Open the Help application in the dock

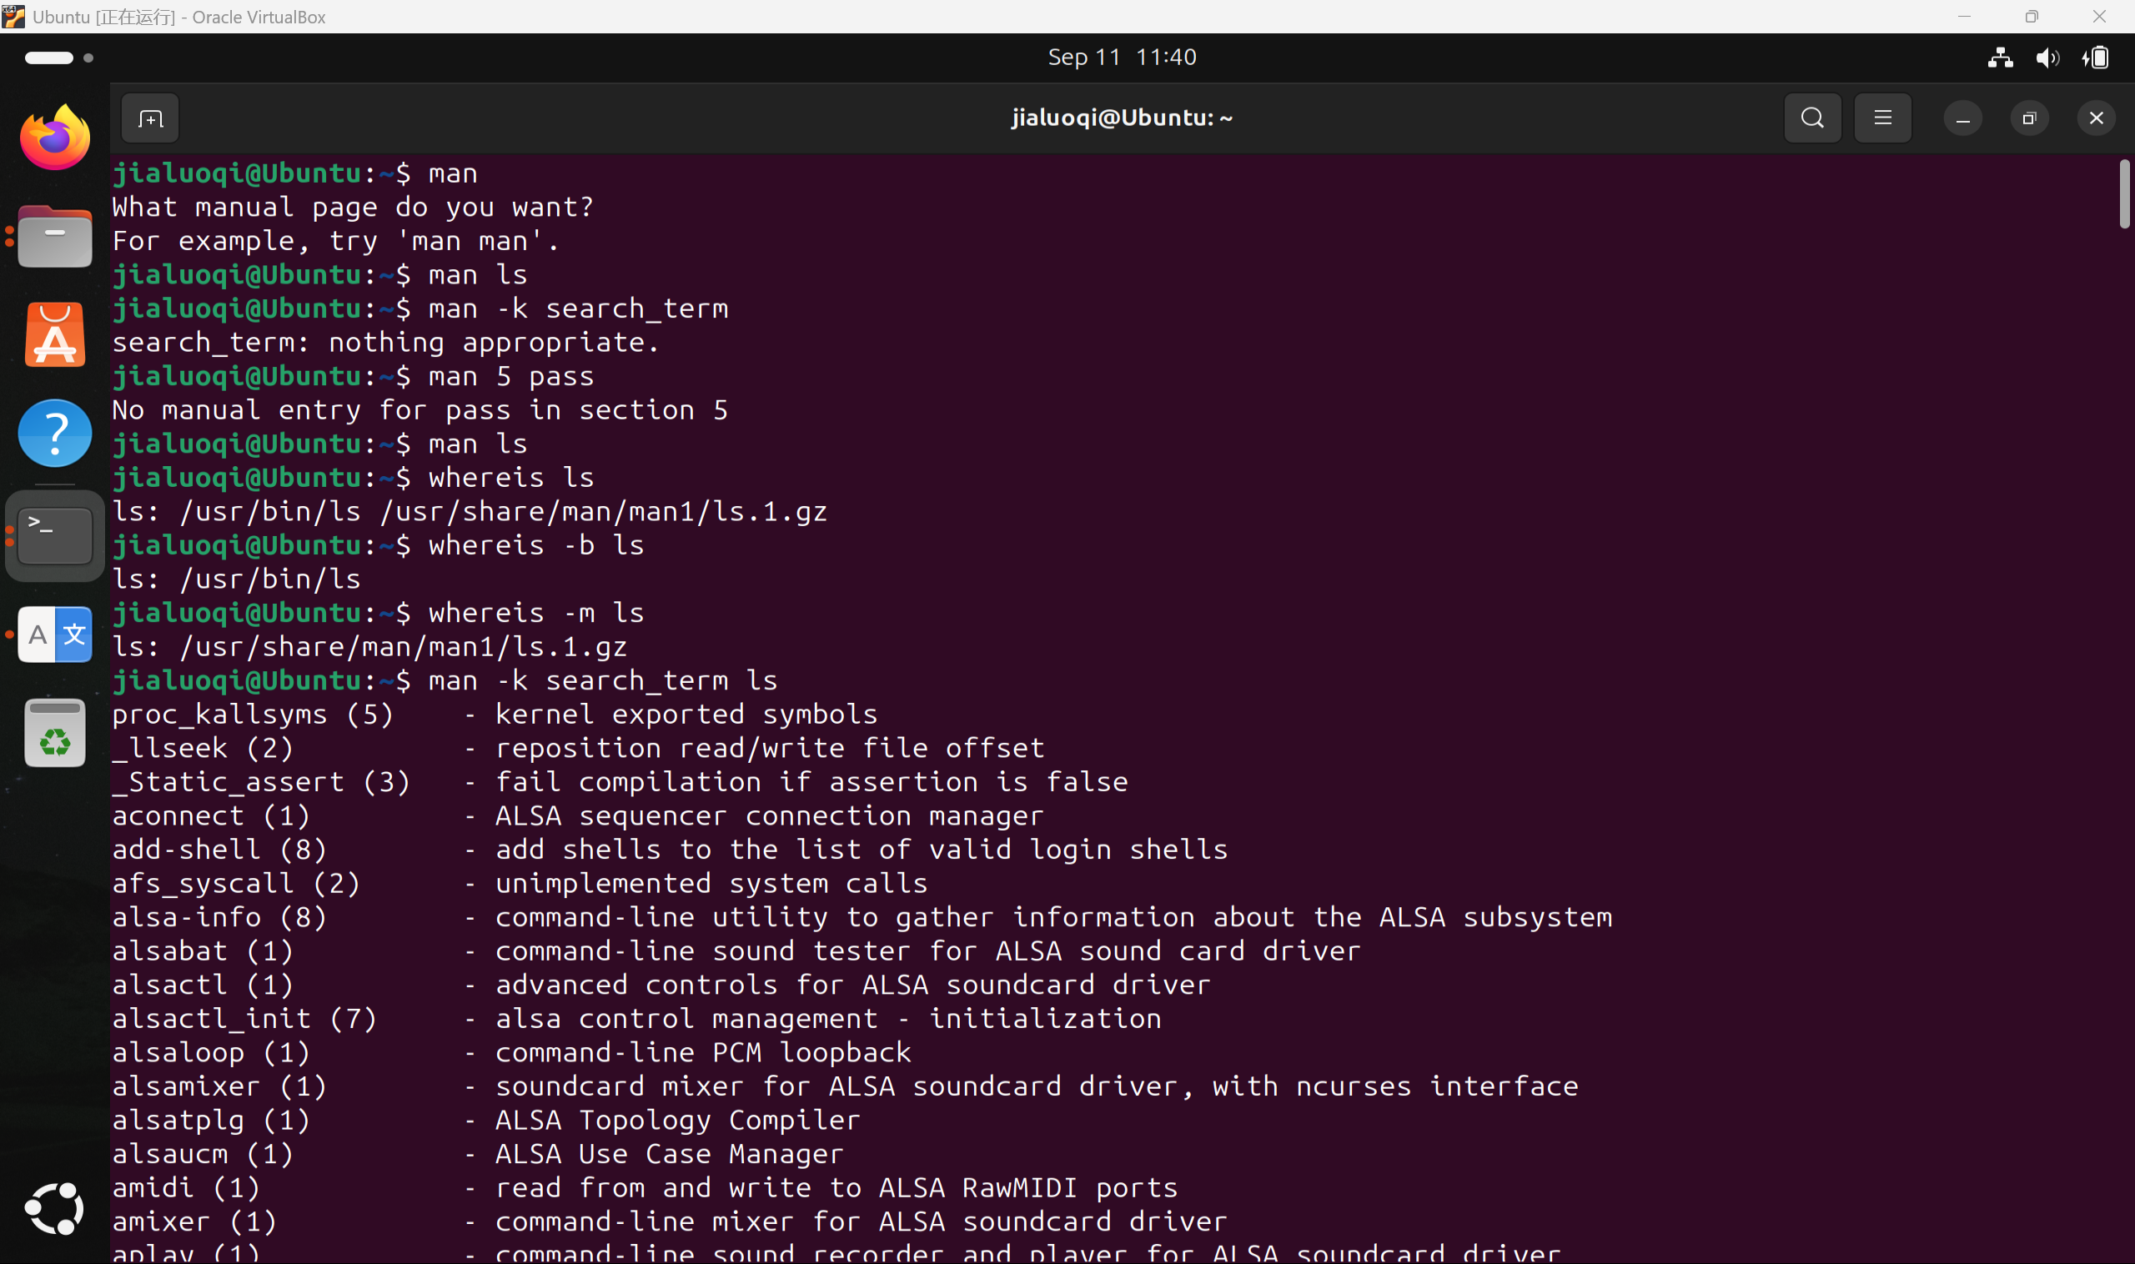[x=55, y=433]
